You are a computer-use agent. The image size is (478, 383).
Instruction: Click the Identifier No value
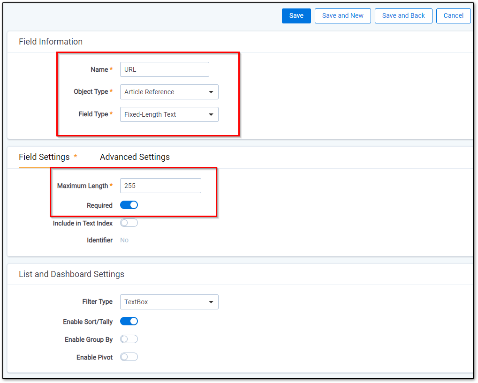coord(124,240)
